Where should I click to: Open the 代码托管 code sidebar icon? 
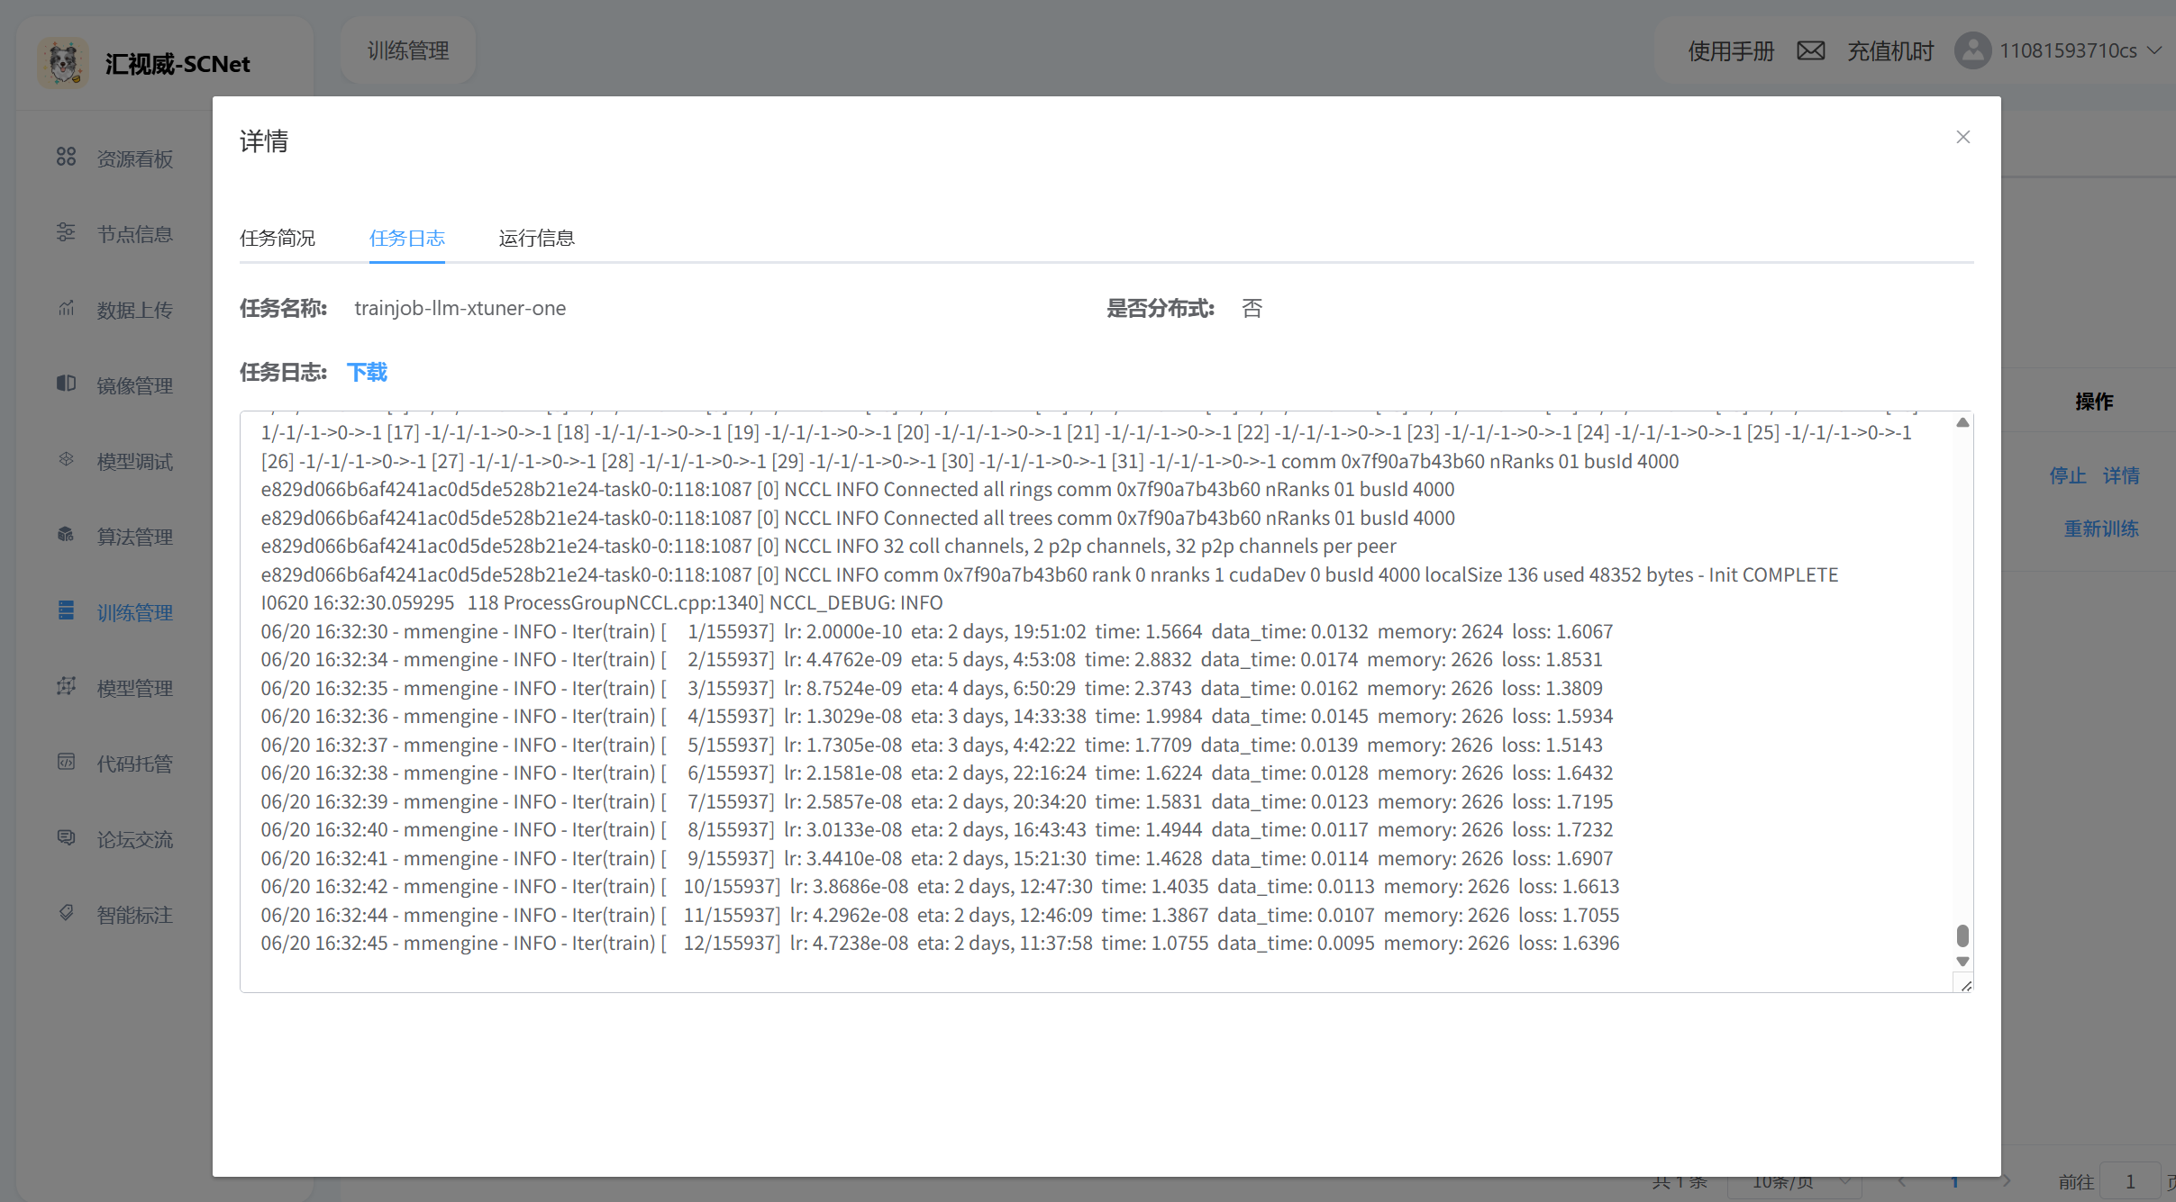66,762
